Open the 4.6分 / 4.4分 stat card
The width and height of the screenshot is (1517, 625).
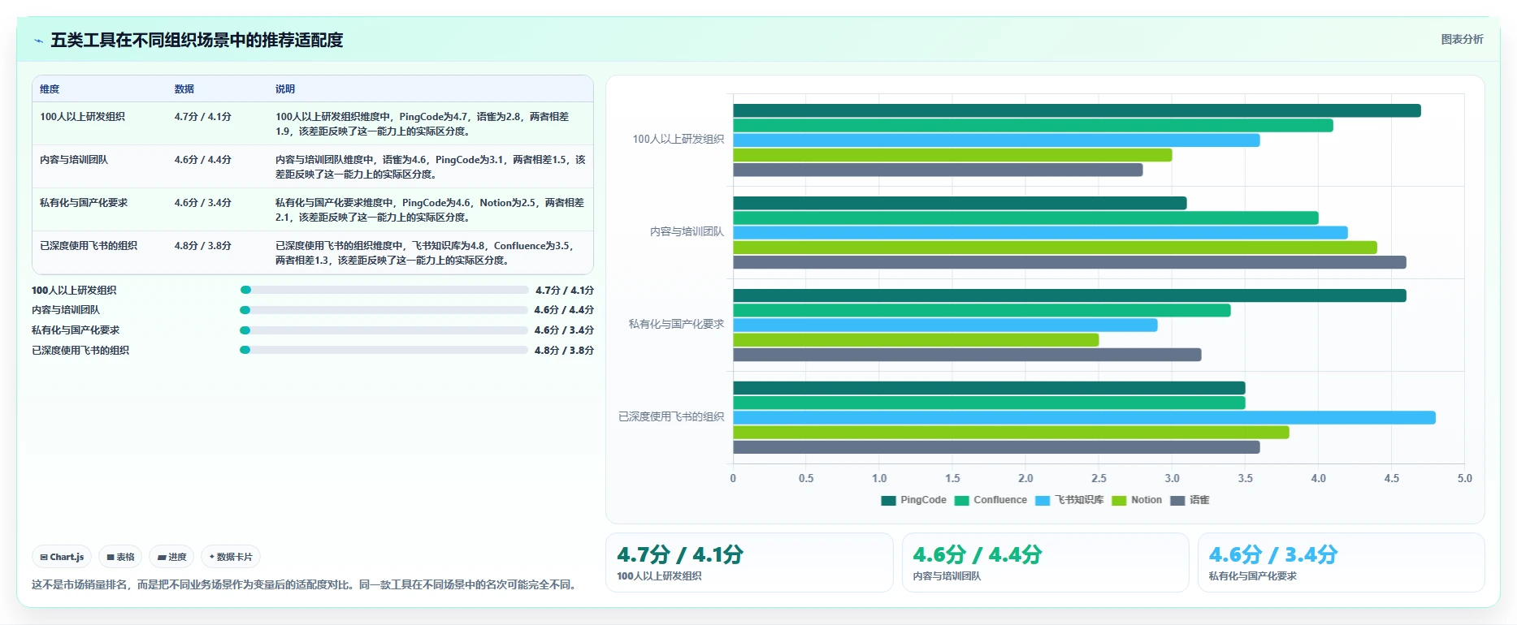(x=1045, y=562)
